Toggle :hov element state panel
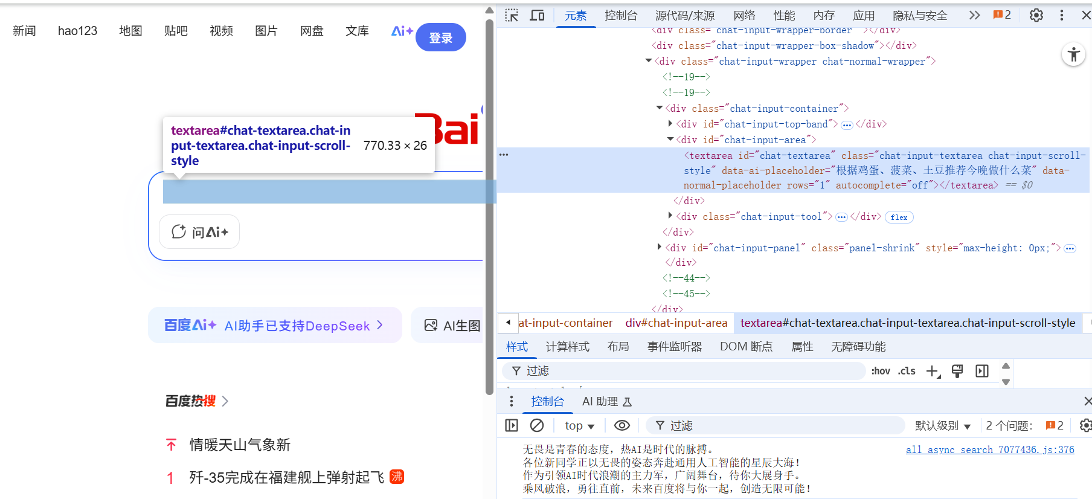 coord(881,371)
